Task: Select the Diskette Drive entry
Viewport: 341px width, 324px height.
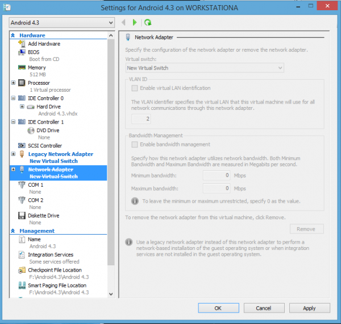Action: tap(44, 215)
